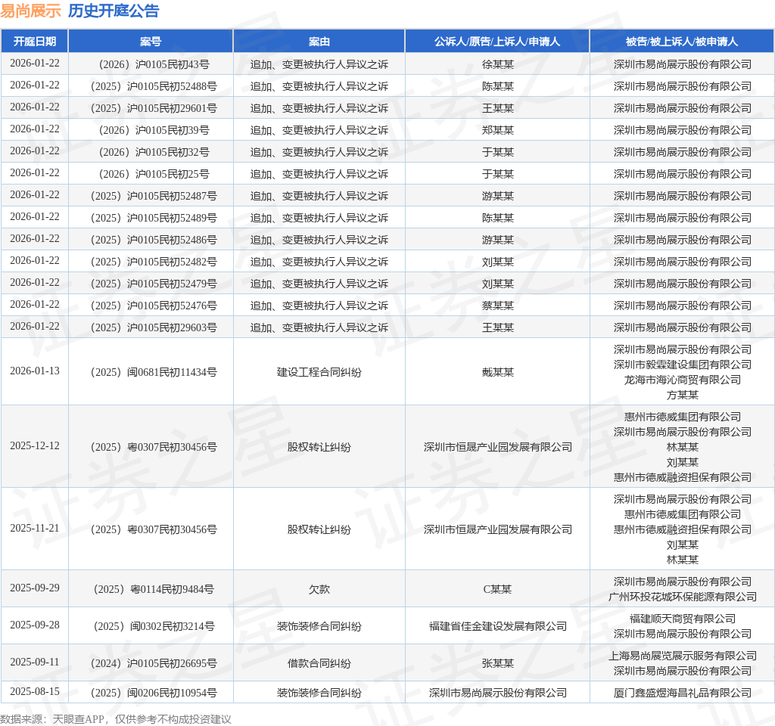Select the hearing date 2025-12-12

point(34,446)
